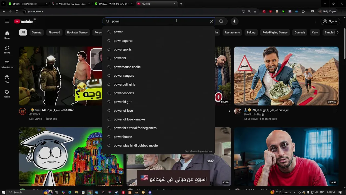Open the cartoon graduate 8:11 thumbnail
The width and height of the screenshot is (346, 195).
coord(71,157)
